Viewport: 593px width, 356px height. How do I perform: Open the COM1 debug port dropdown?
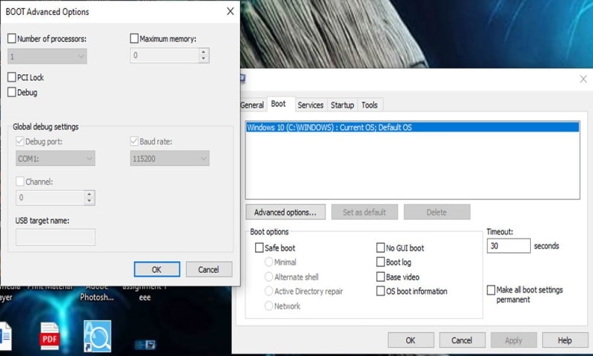click(x=55, y=159)
